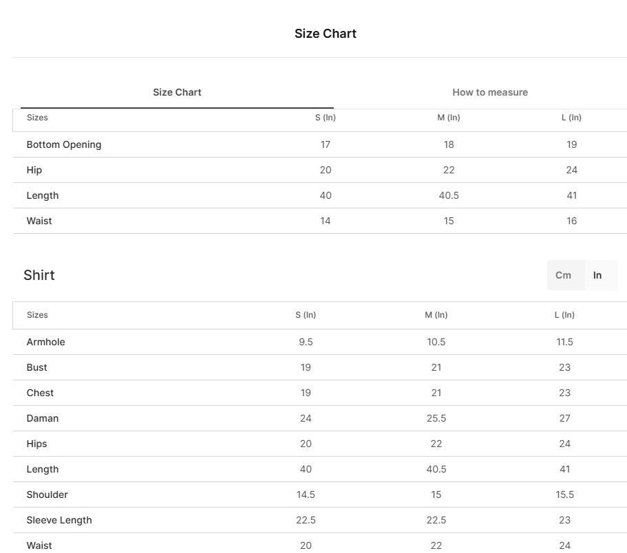Click the Hip row label in top table
This screenshot has width=627, height=553.
(x=34, y=170)
